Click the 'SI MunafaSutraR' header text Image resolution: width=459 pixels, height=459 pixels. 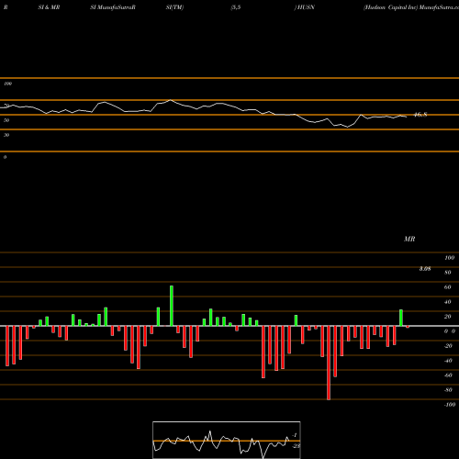(x=113, y=7)
